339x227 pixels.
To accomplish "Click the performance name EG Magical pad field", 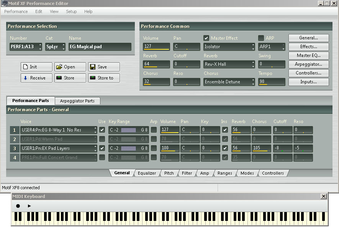I will coord(100,47).
